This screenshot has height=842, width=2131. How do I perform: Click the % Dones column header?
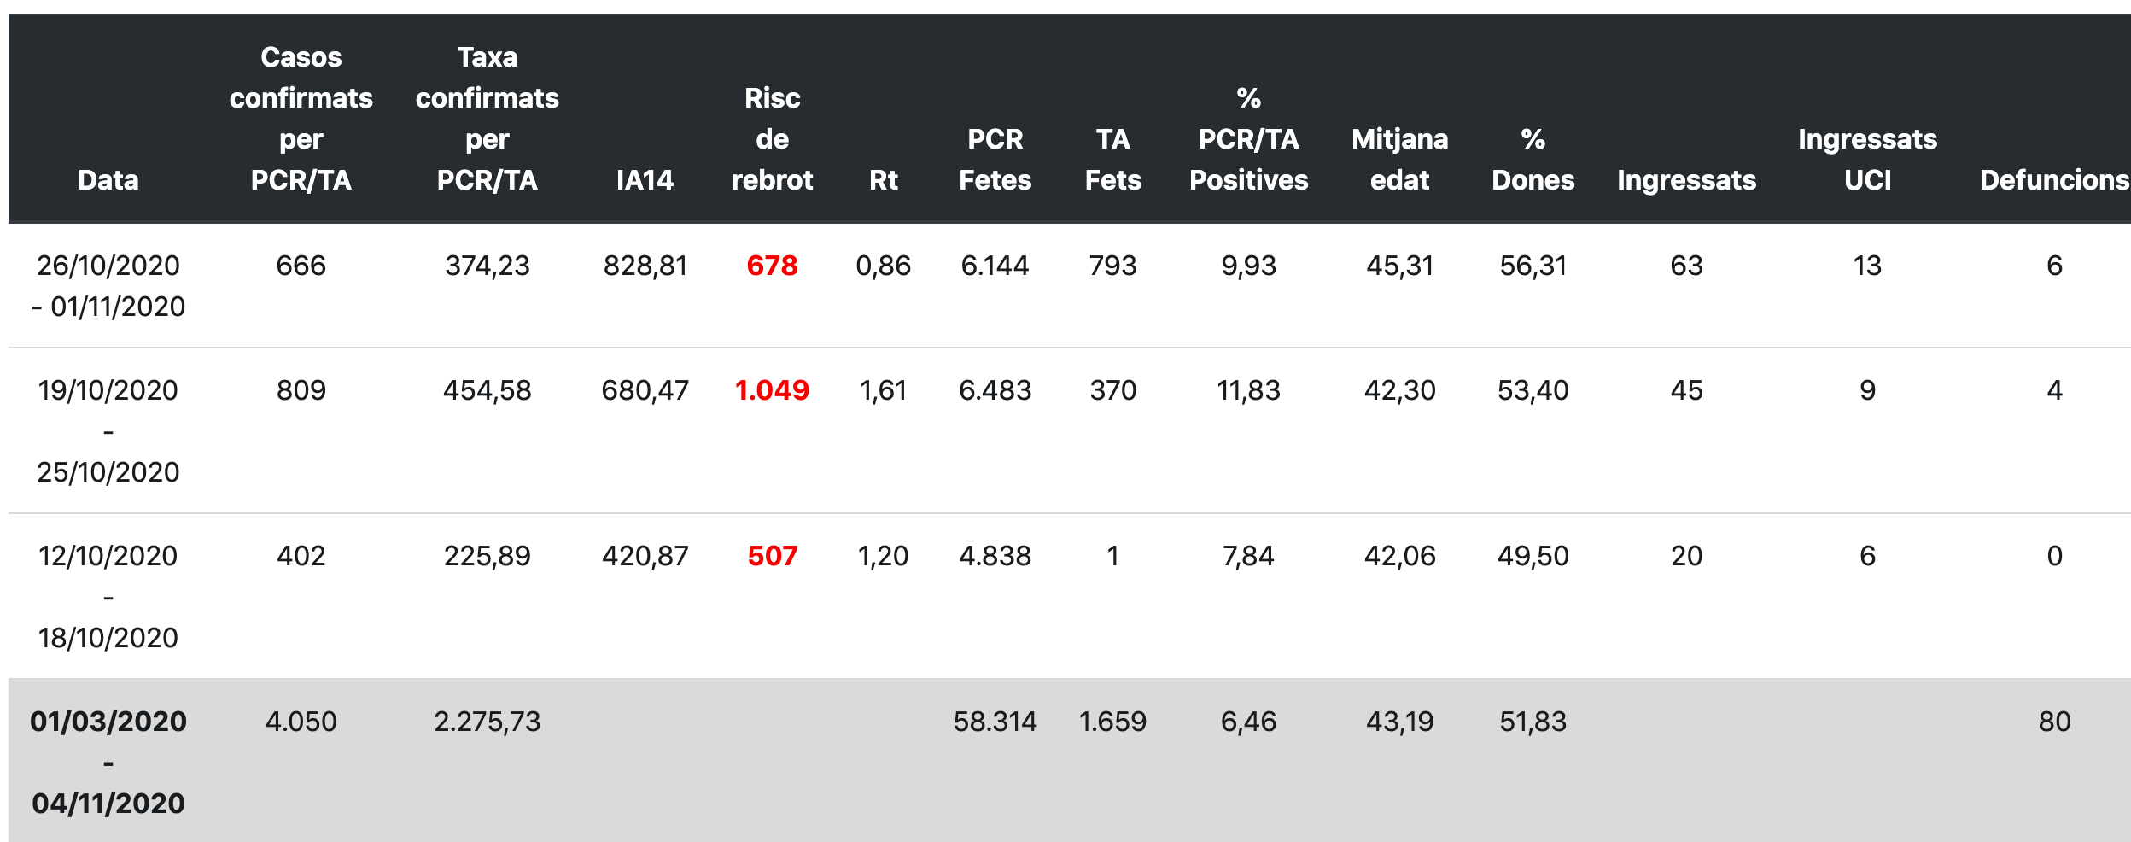(x=1533, y=160)
